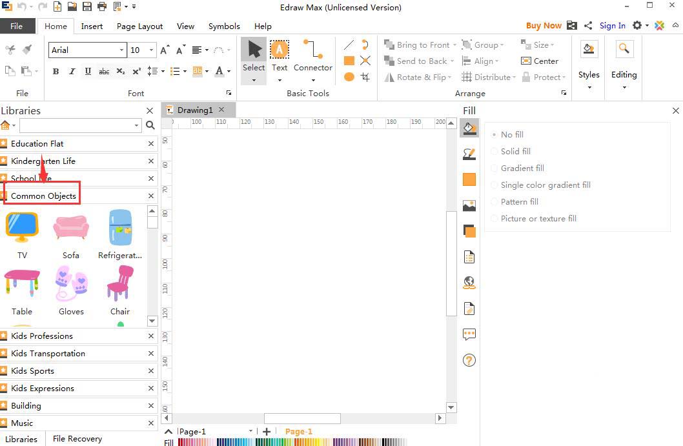Image resolution: width=683 pixels, height=446 pixels.
Task: Apply subscript formatting
Action: [x=121, y=72]
